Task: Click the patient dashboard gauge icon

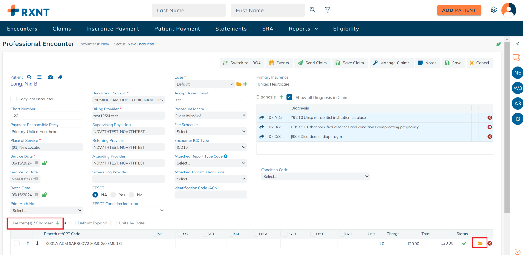Action: coord(50,77)
